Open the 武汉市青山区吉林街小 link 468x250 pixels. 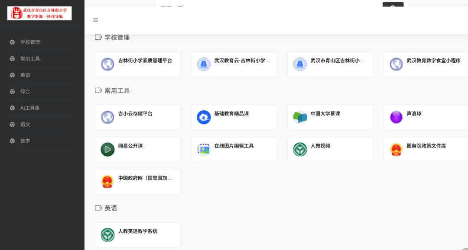pos(338,61)
